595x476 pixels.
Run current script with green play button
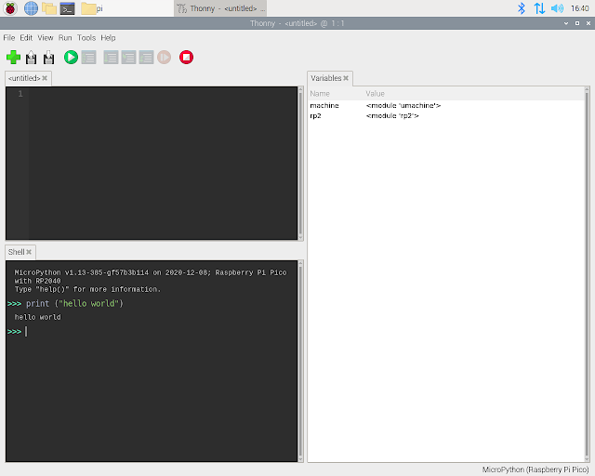pos(71,58)
